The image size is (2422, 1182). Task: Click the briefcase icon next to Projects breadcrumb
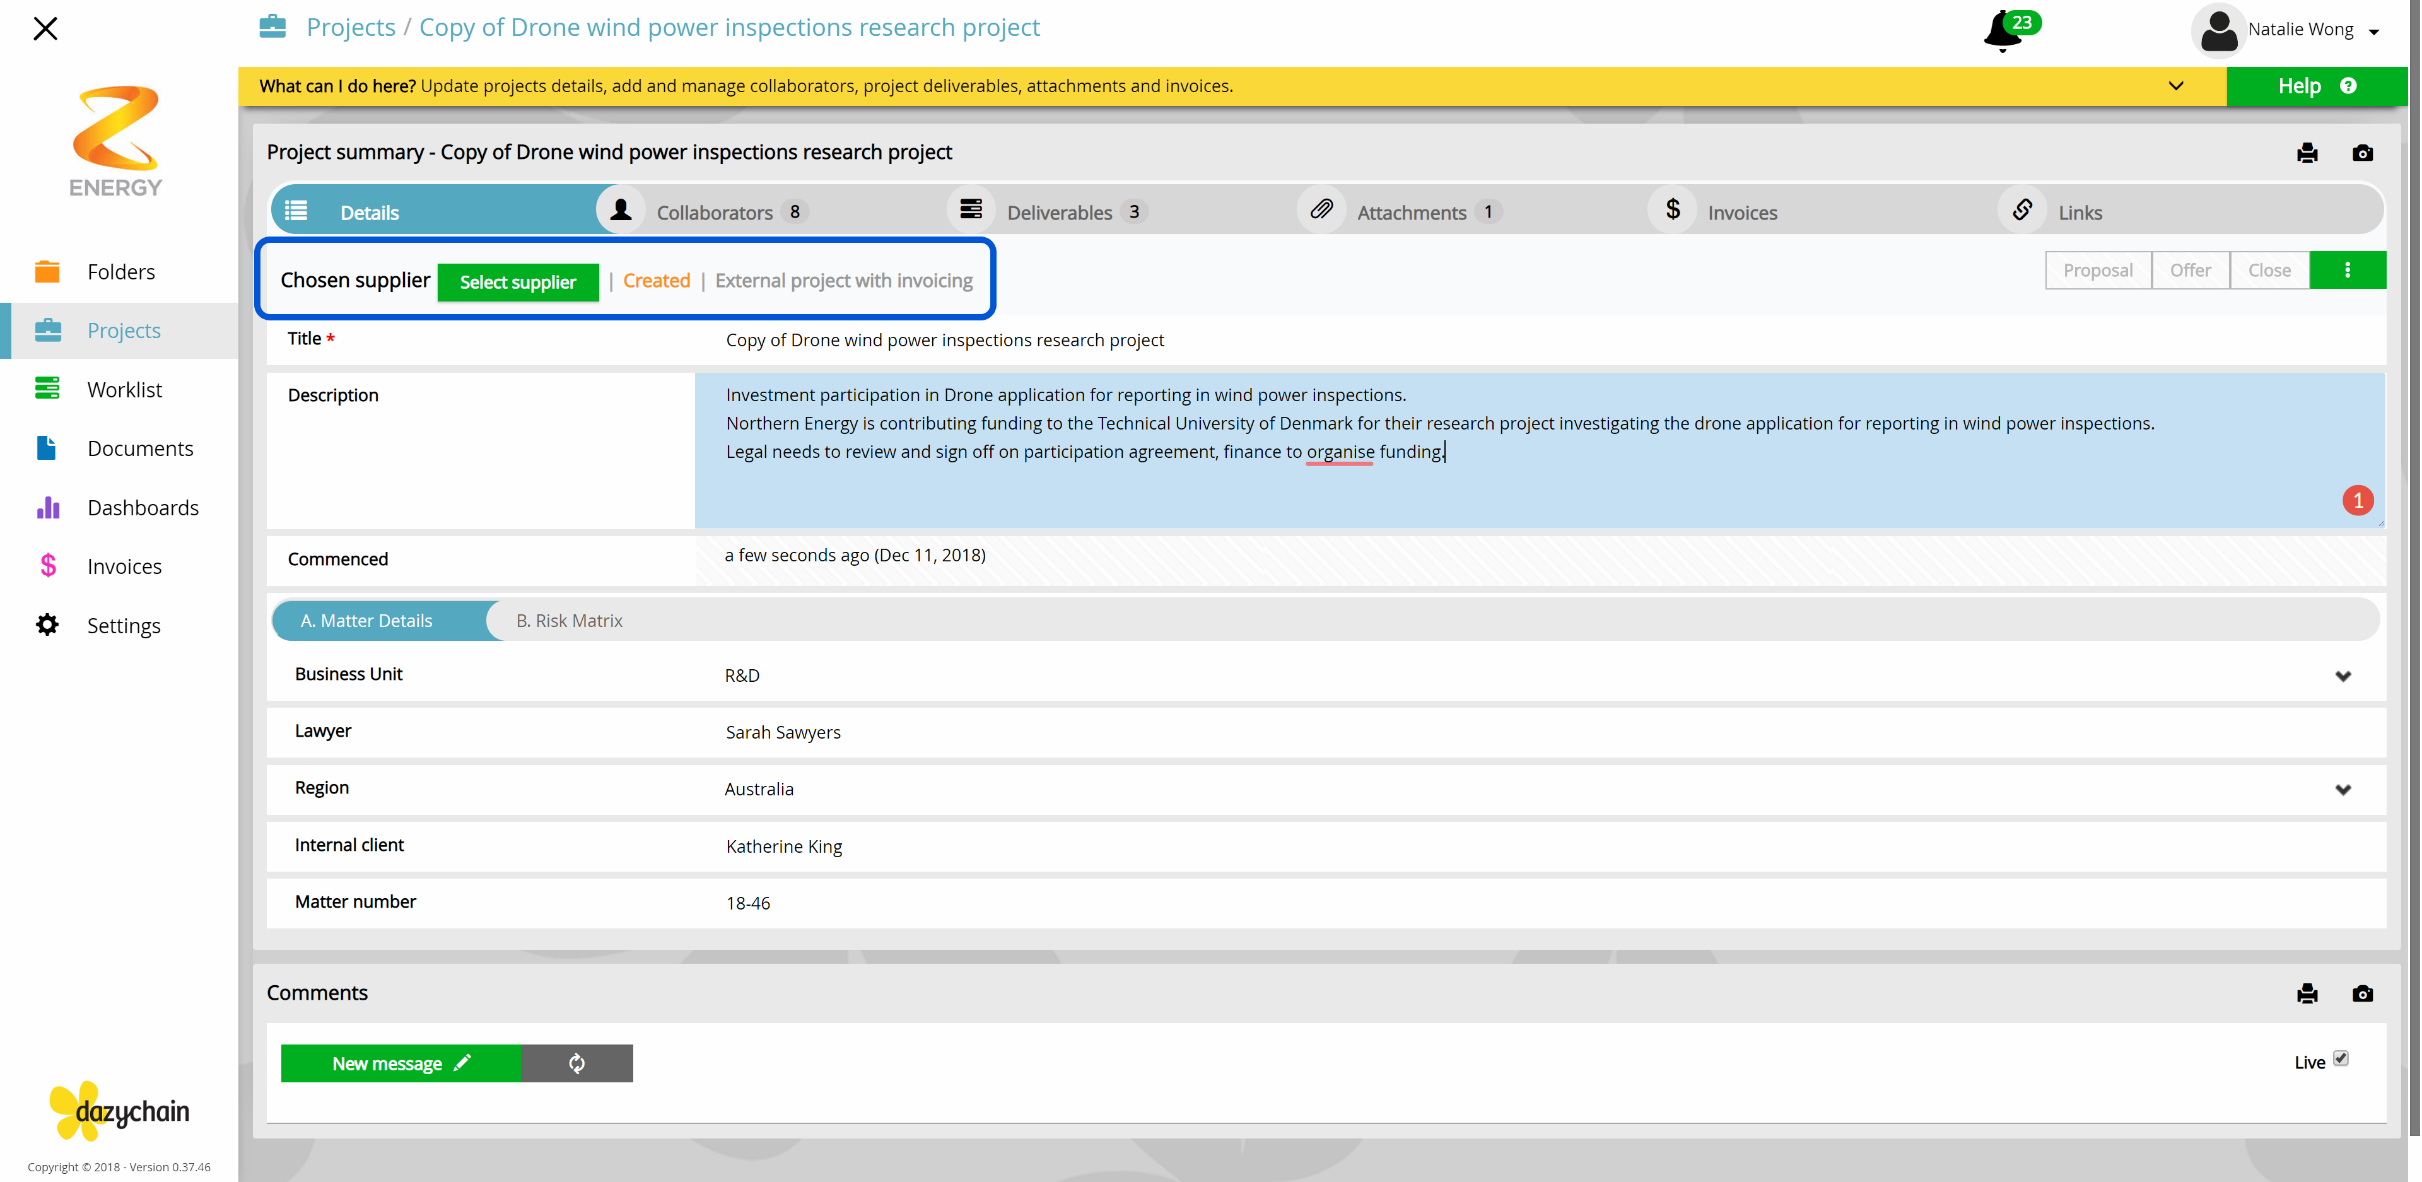272,26
